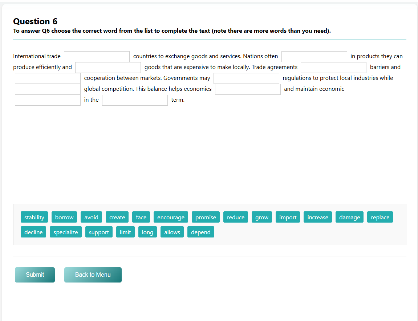
Task: Click the Back to Menu button
Action: (x=93, y=275)
